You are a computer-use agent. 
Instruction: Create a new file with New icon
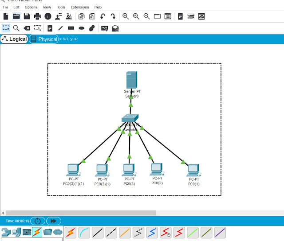pyautogui.click(x=6, y=16)
